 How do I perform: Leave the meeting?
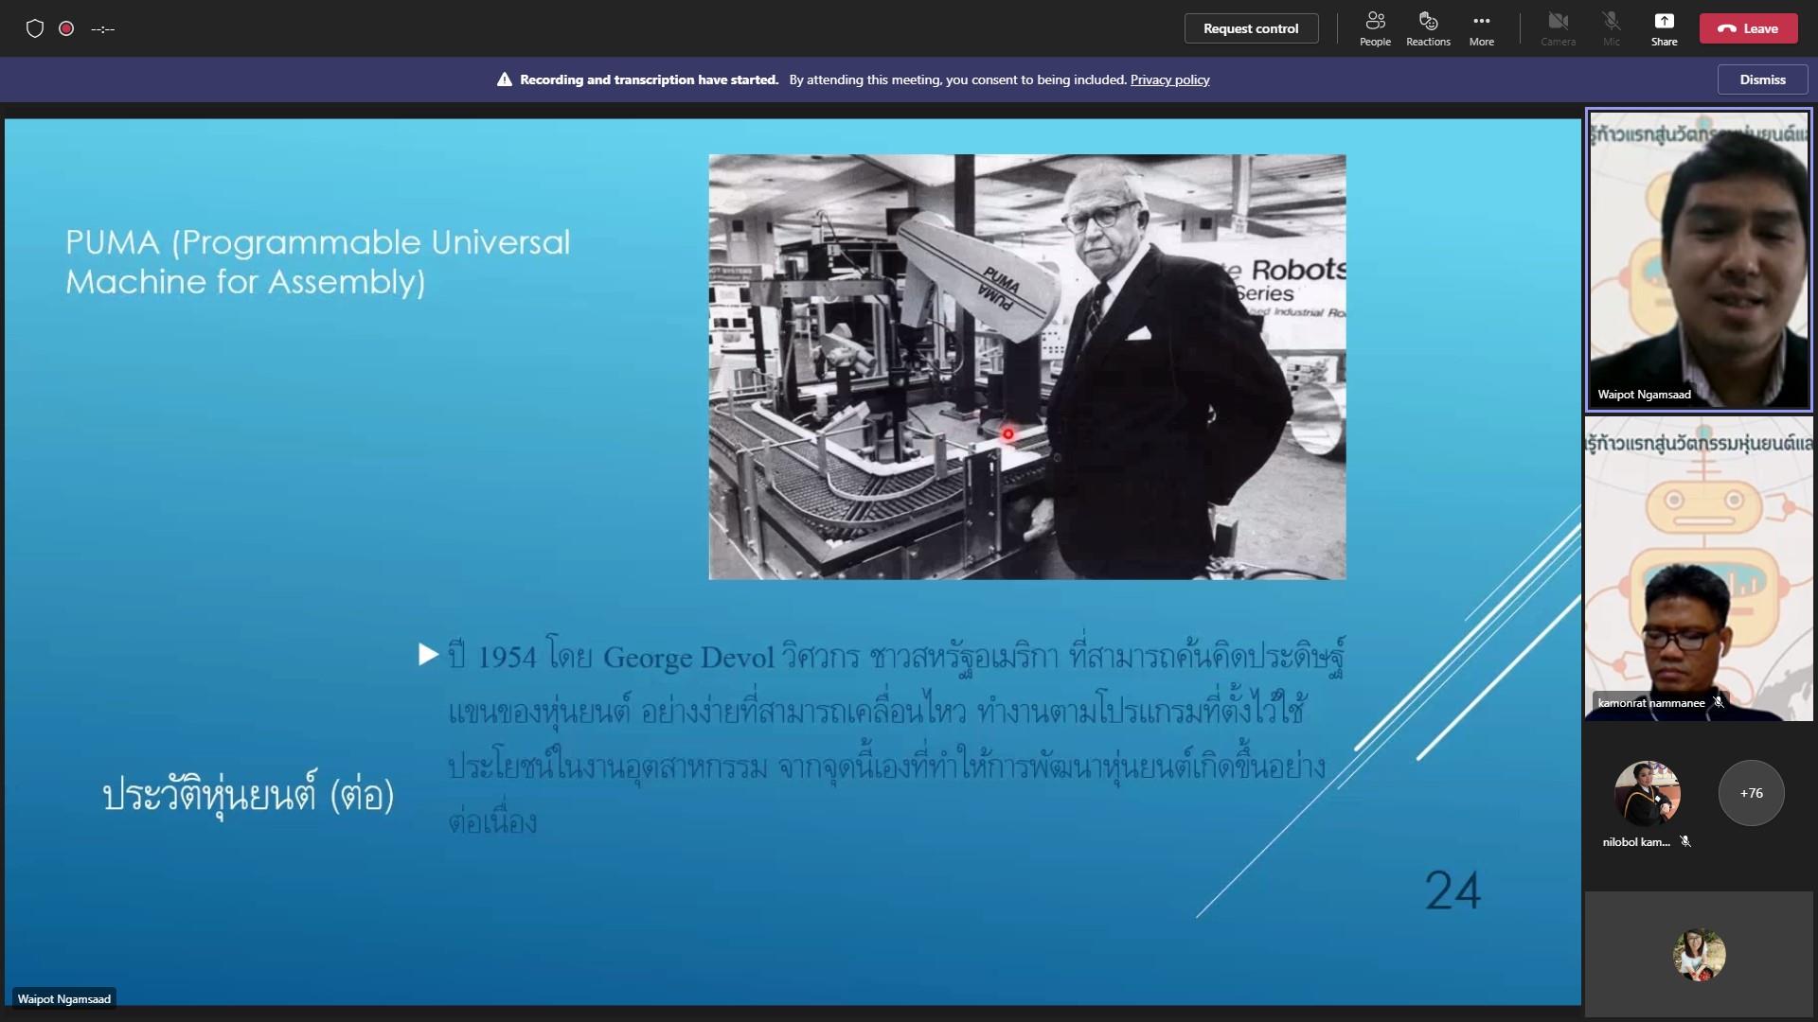pos(1748,28)
